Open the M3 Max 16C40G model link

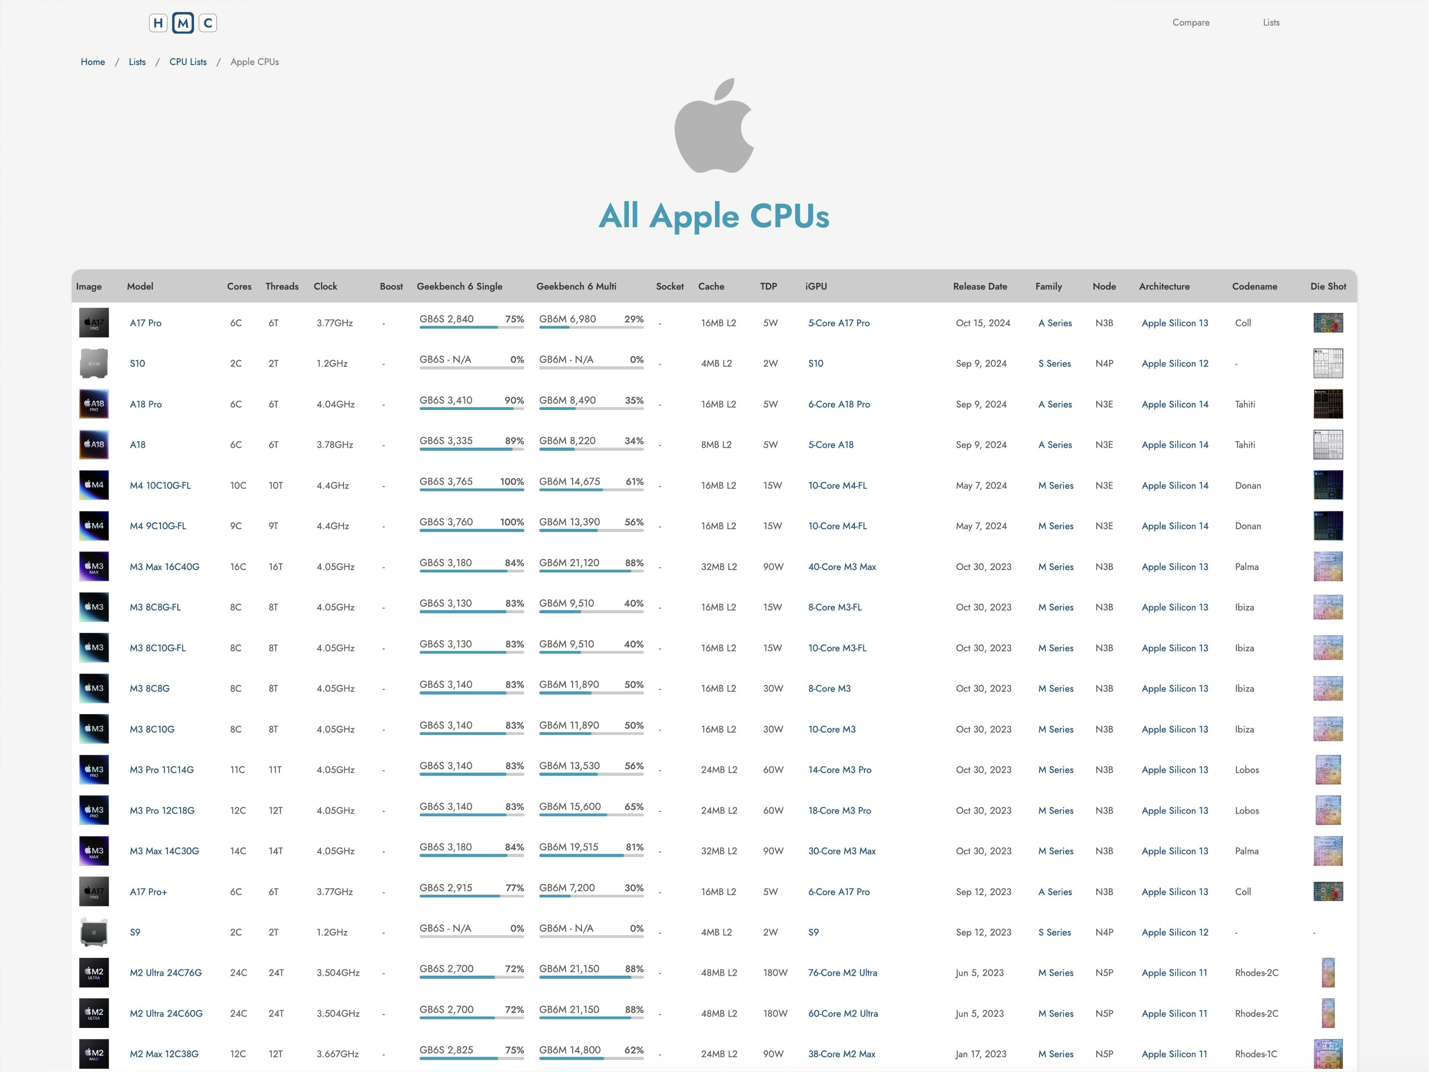(x=165, y=567)
